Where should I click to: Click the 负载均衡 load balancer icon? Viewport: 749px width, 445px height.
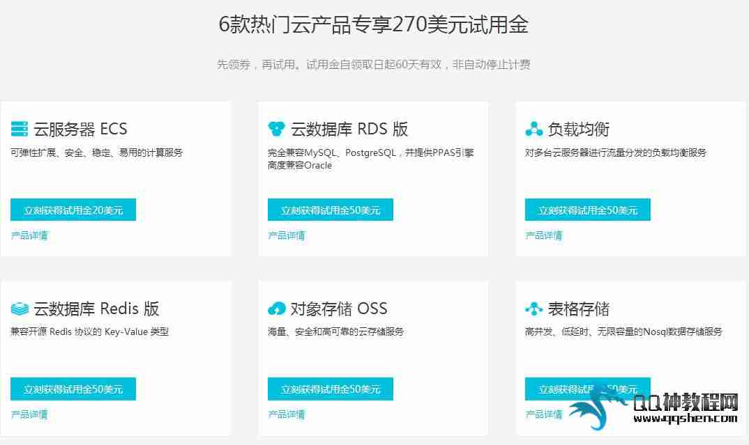534,129
